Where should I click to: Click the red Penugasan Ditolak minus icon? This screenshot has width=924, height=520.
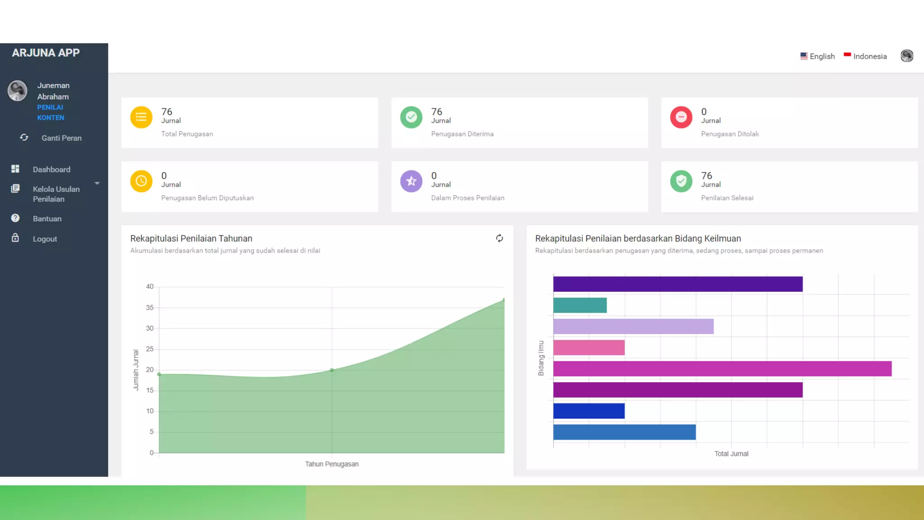point(681,117)
